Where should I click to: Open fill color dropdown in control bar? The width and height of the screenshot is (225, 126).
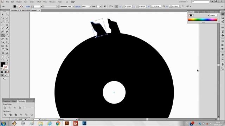click(17, 6)
